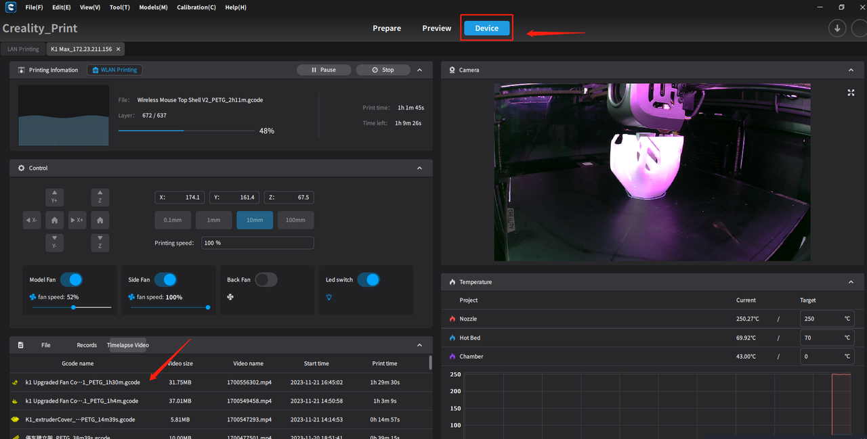Click the Printing speed input field

(x=257, y=243)
